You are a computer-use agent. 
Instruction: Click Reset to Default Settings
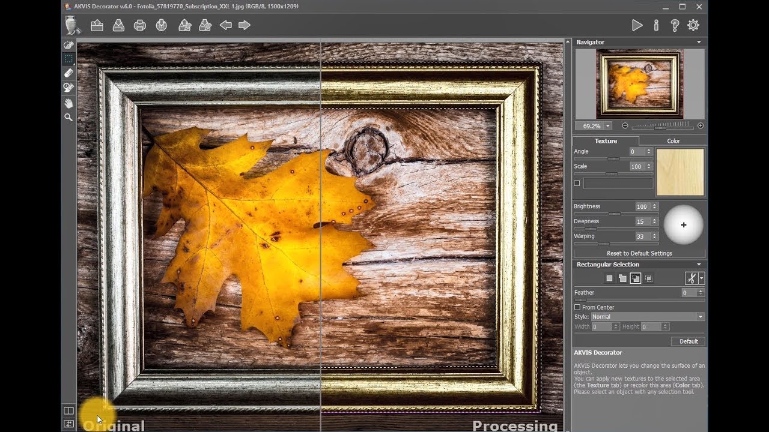tap(639, 253)
